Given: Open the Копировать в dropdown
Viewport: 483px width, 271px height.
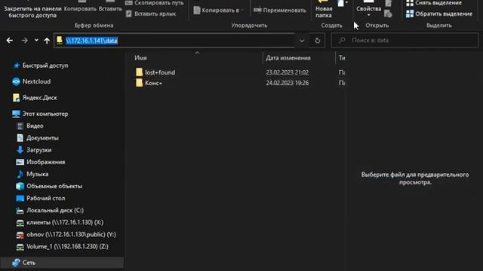Looking at the screenshot, I should coord(219,10).
